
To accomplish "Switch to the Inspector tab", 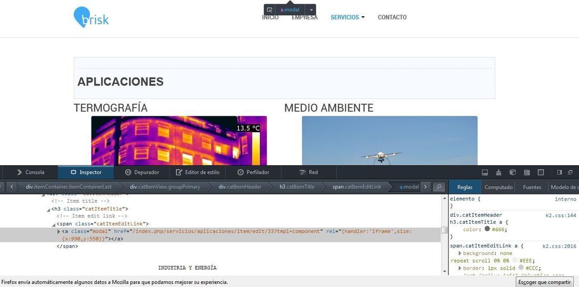I will coord(86,172).
